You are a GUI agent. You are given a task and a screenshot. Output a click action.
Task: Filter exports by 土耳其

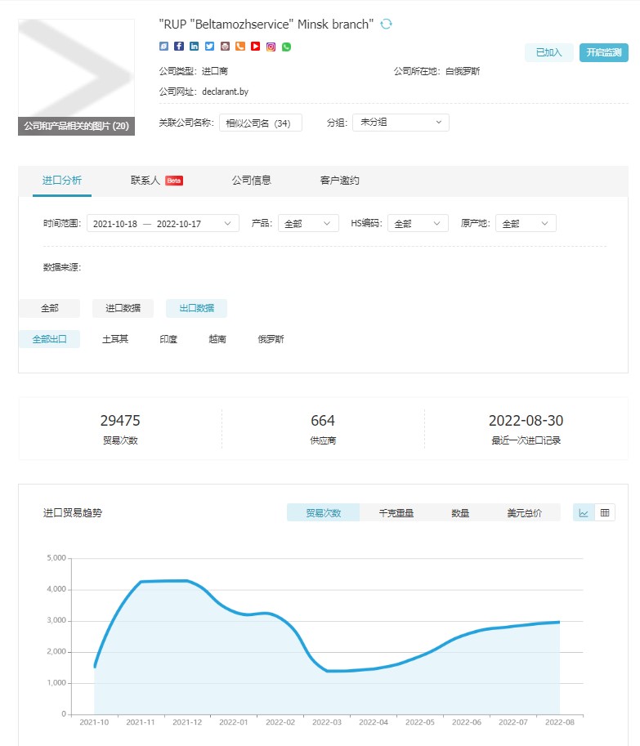[115, 339]
